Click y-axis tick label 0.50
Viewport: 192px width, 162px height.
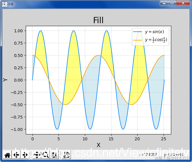tap(18, 55)
